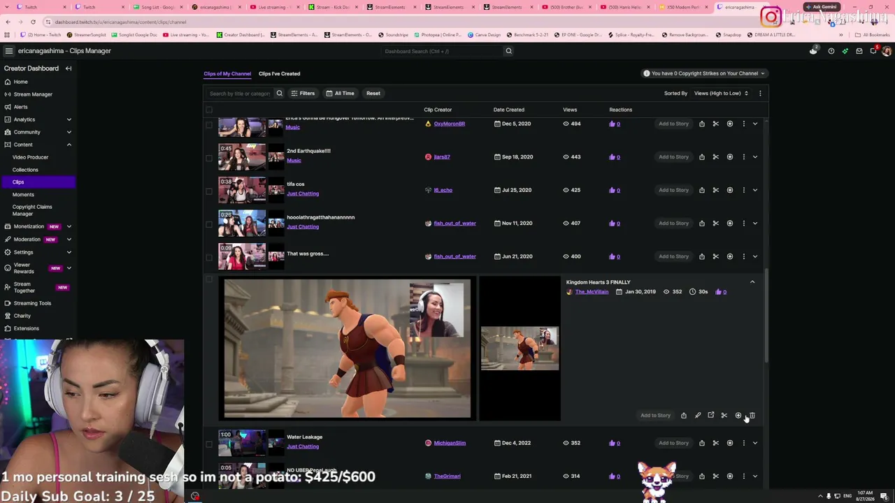This screenshot has height=503, width=895.
Task: Collapse the Content sidebar section
Action: 69,145
